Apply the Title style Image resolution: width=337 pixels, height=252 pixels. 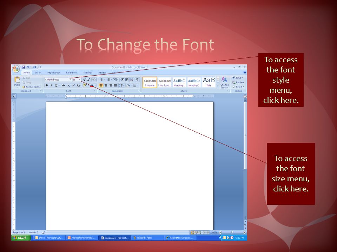click(209, 82)
